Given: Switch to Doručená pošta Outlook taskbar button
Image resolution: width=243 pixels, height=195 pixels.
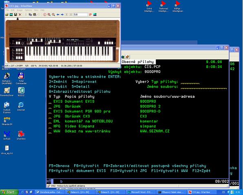Looking at the screenshot, I should click(x=49, y=192).
